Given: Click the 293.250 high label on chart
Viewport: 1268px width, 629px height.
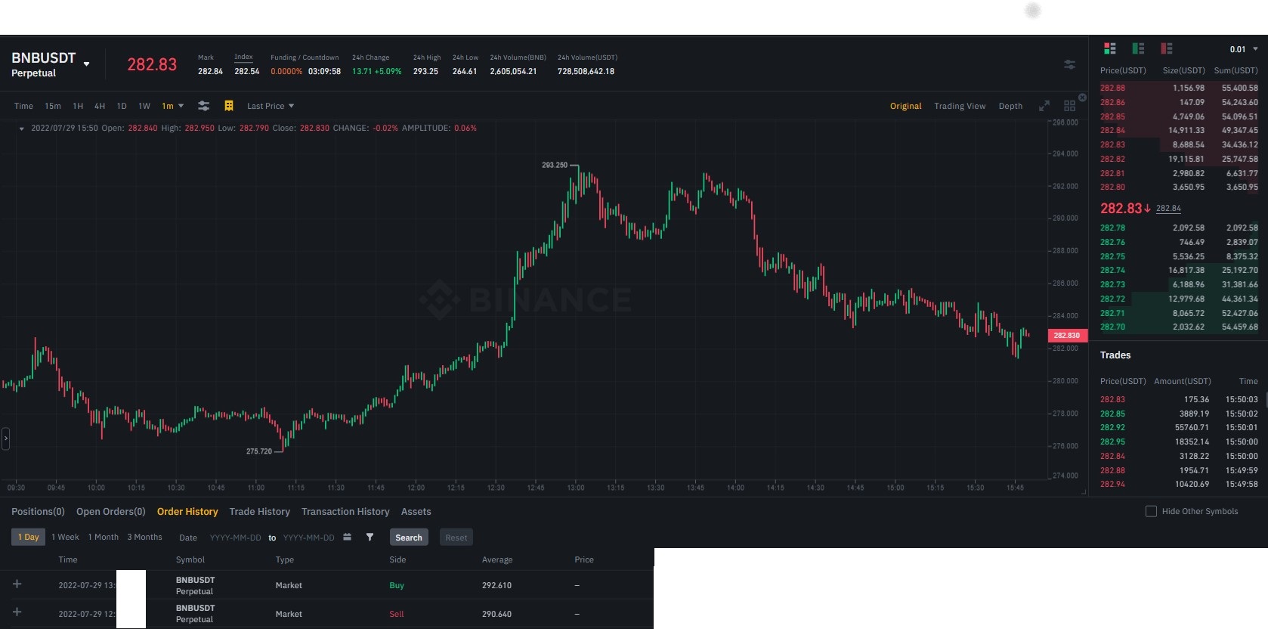Looking at the screenshot, I should [555, 165].
